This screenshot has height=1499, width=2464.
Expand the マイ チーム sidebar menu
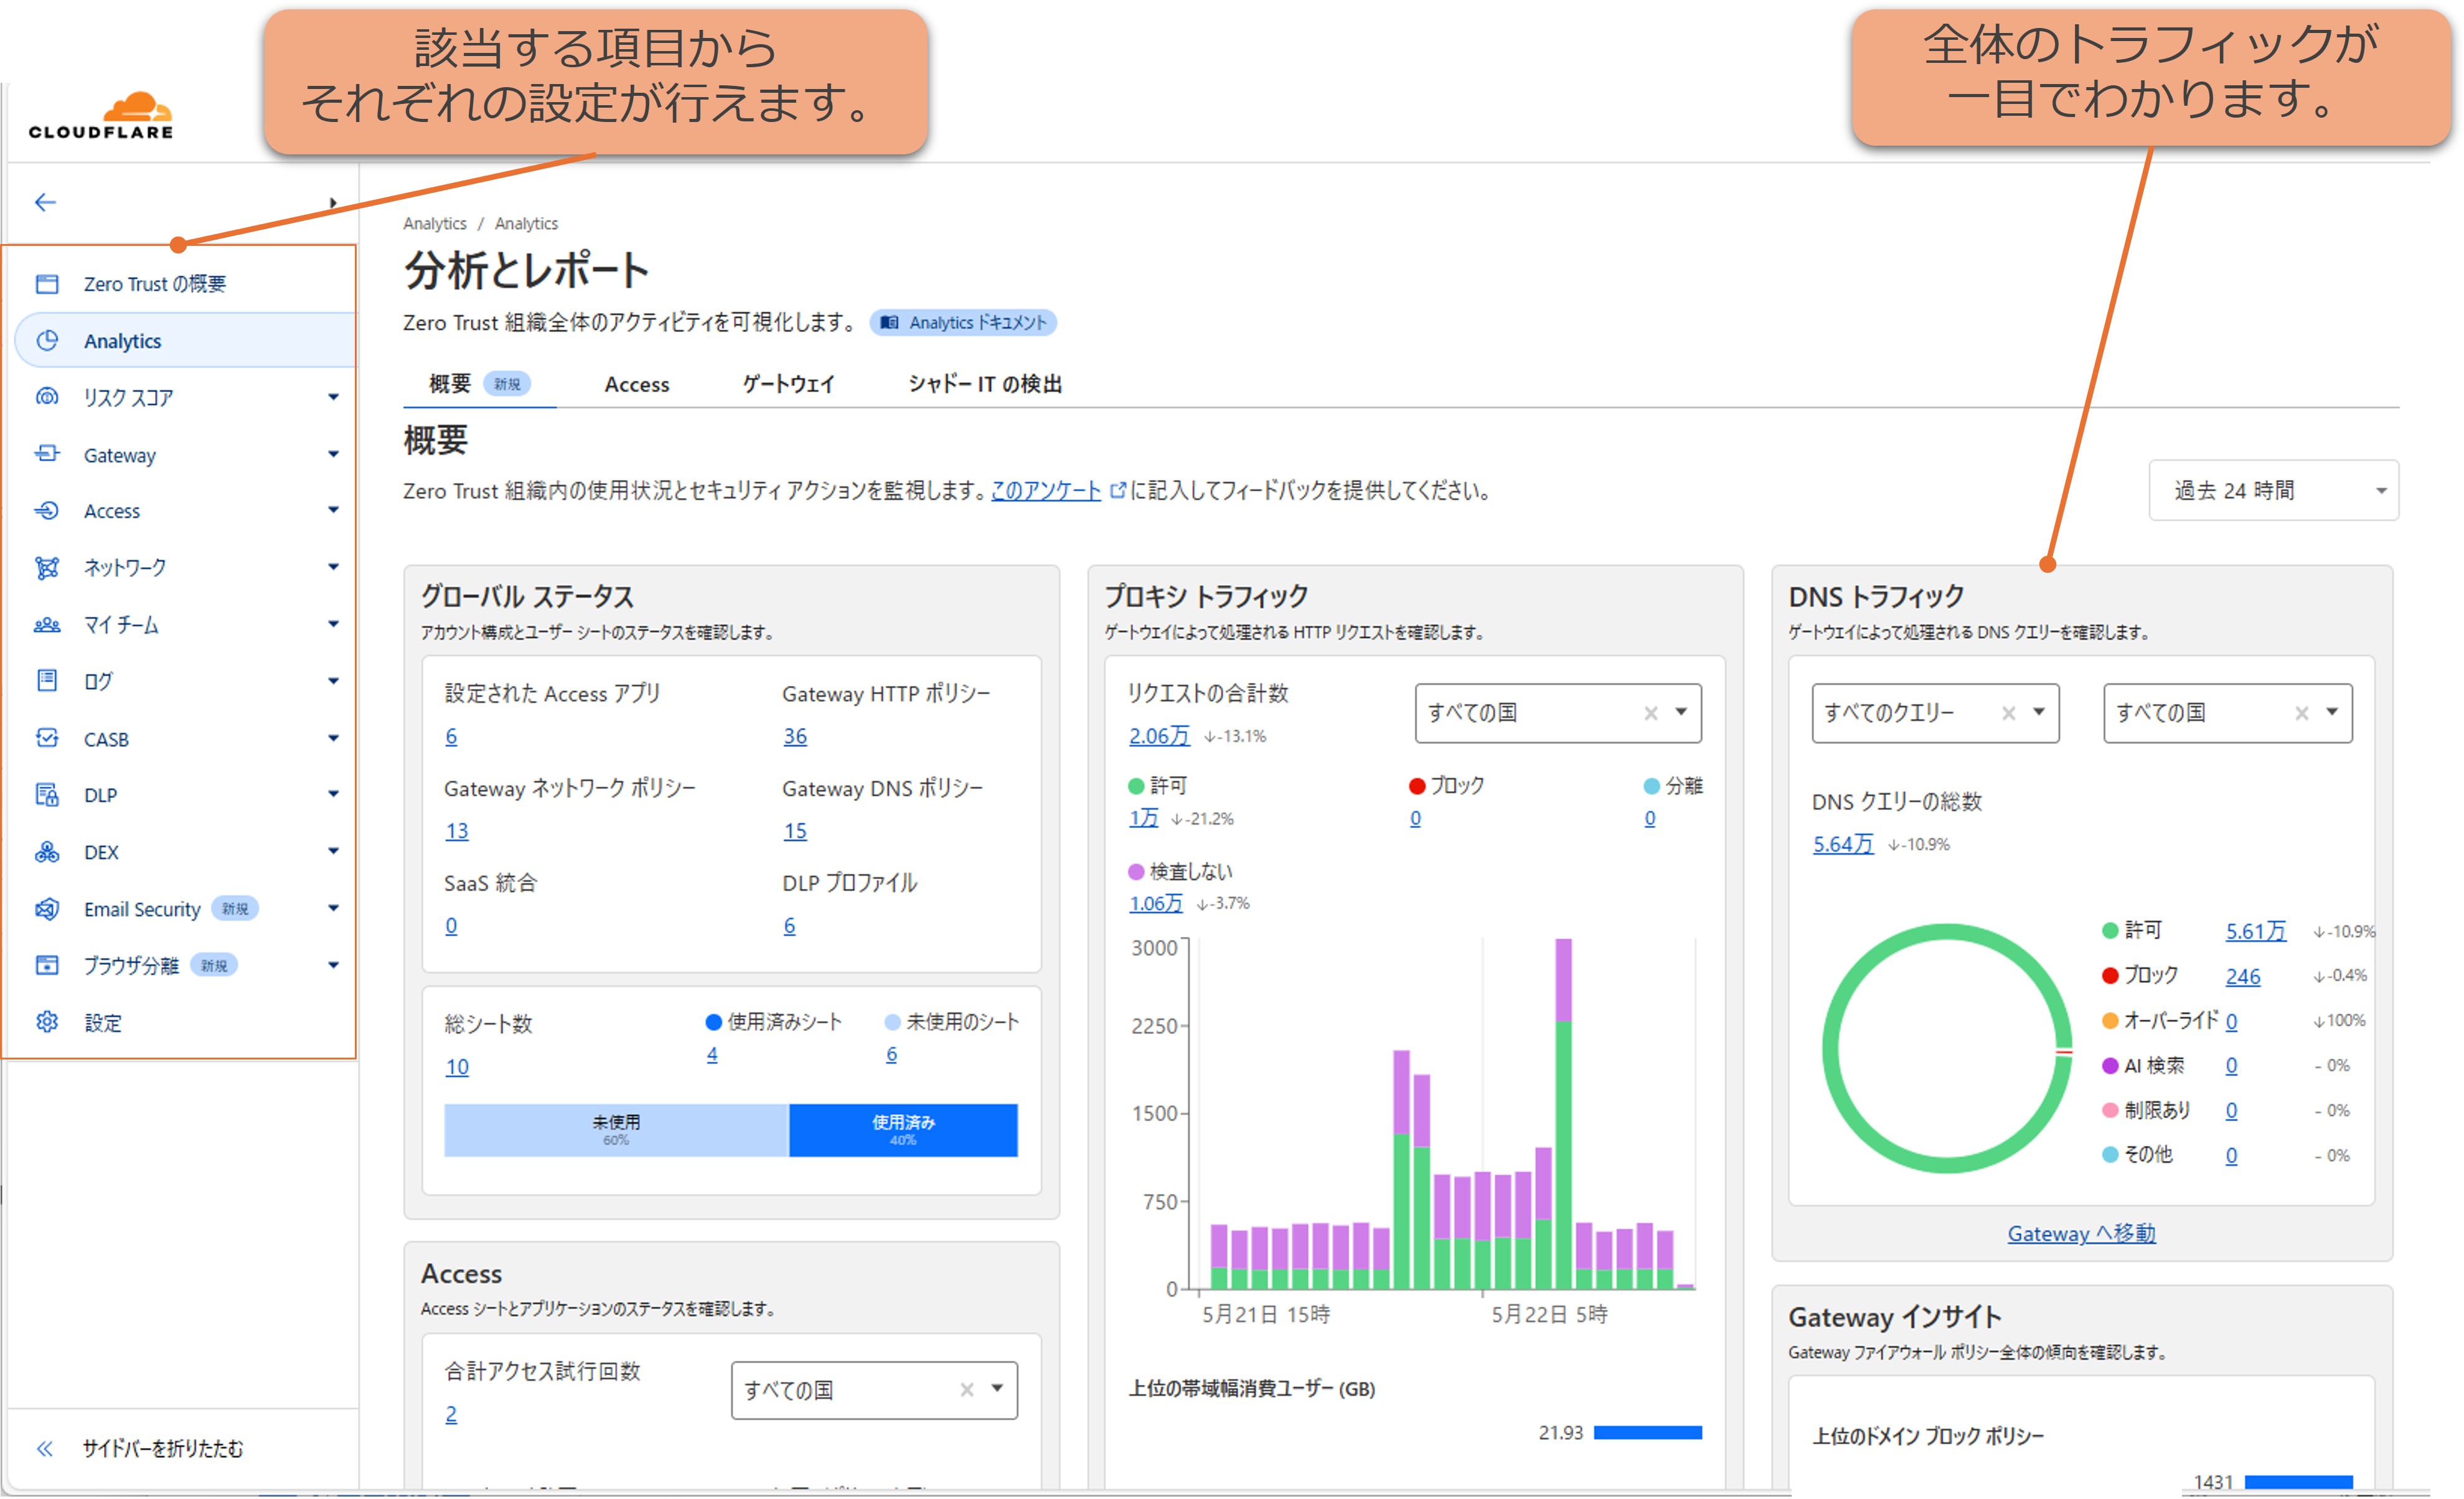coord(333,625)
